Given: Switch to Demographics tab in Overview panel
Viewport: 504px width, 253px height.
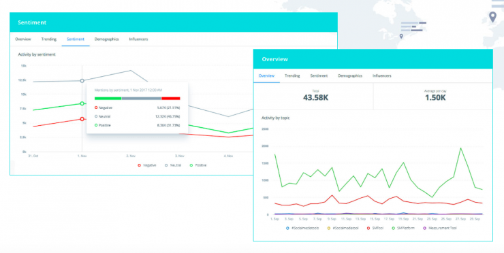Looking at the screenshot, I should click(350, 75).
